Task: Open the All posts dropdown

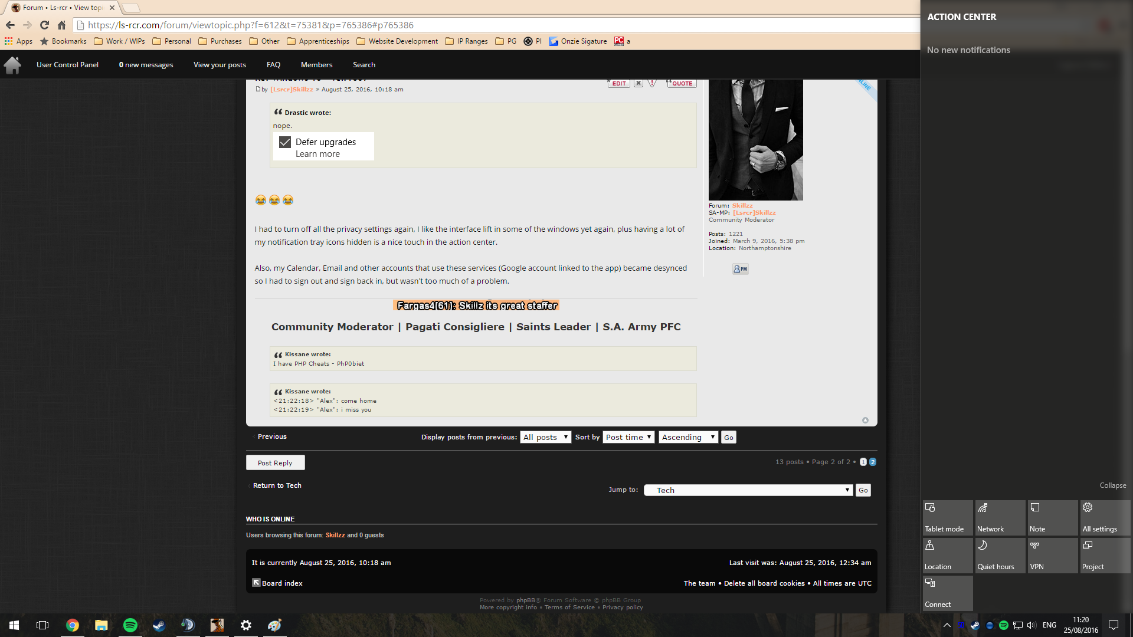Action: [x=545, y=437]
